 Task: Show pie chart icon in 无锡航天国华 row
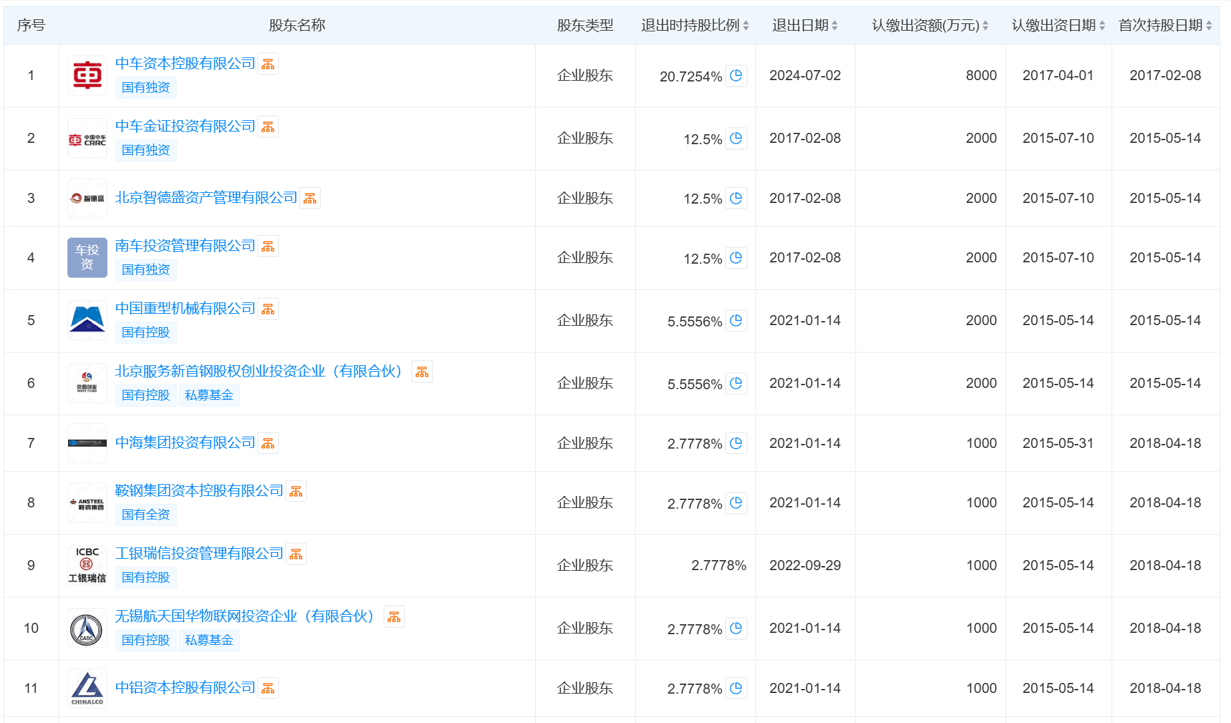(736, 628)
